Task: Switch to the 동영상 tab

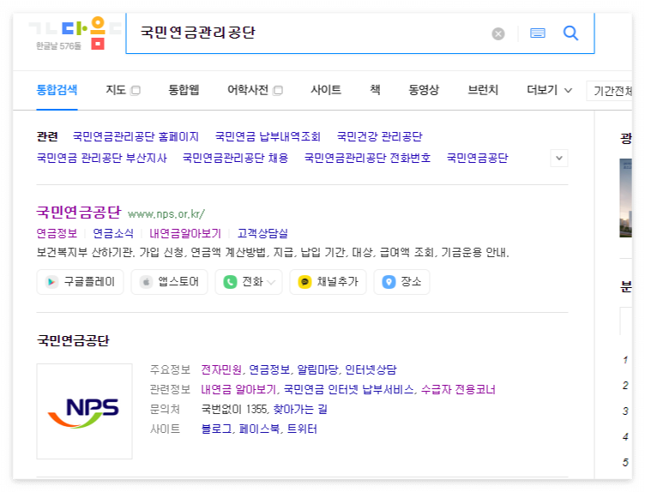Action: tap(424, 90)
